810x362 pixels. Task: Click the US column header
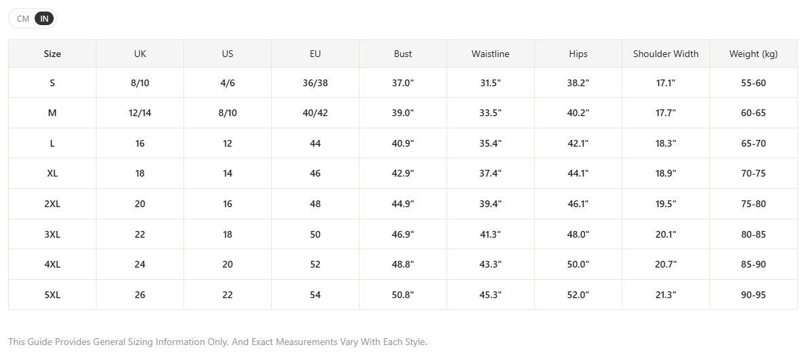point(227,54)
